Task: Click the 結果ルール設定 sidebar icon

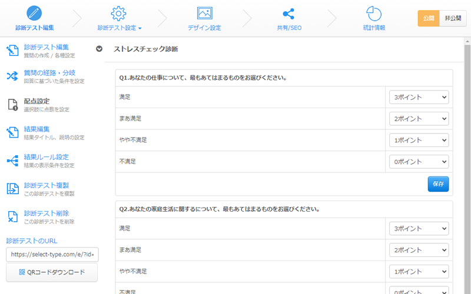Action: (x=13, y=161)
